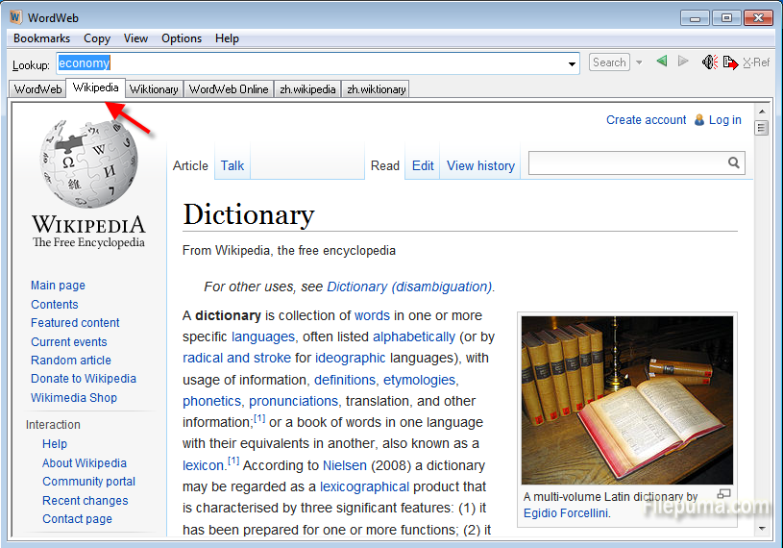This screenshot has width=783, height=548.
Task: Click the copy-word icon with red arrow
Action: pyautogui.click(x=730, y=62)
